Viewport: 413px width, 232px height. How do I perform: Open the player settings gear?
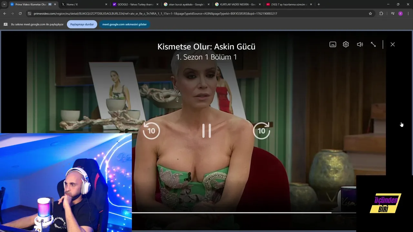tap(346, 44)
